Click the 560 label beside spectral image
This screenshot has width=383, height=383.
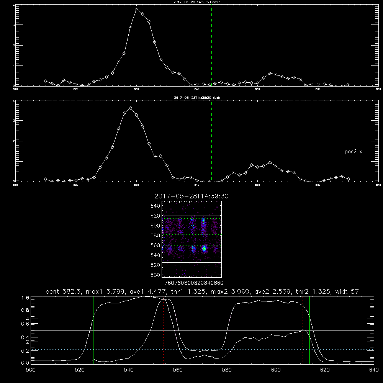point(155,245)
